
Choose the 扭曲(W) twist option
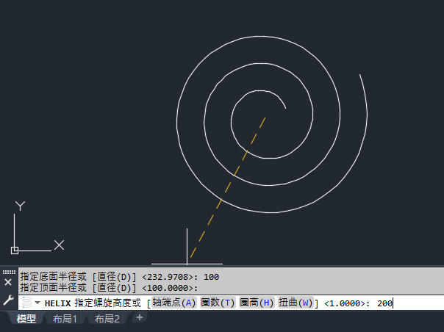click(296, 303)
